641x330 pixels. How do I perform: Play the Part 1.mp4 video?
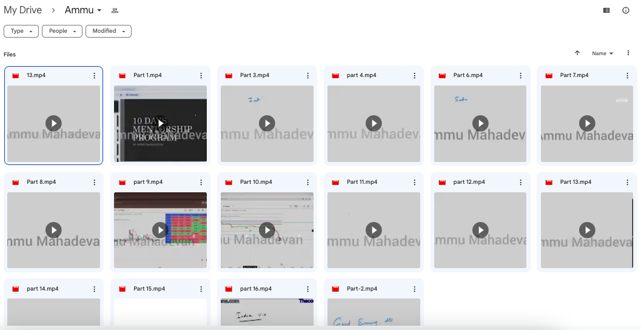pos(160,123)
